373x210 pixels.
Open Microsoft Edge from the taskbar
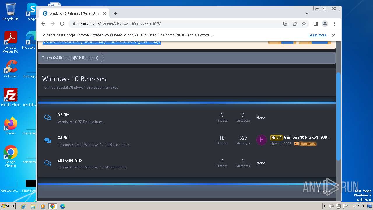(62, 206)
